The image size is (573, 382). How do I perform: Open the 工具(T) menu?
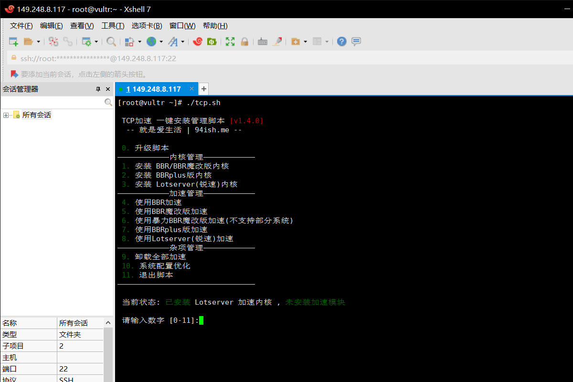point(113,26)
